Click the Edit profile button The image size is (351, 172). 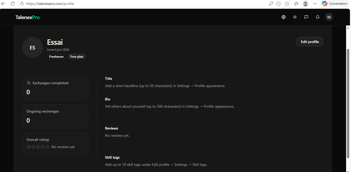(310, 42)
